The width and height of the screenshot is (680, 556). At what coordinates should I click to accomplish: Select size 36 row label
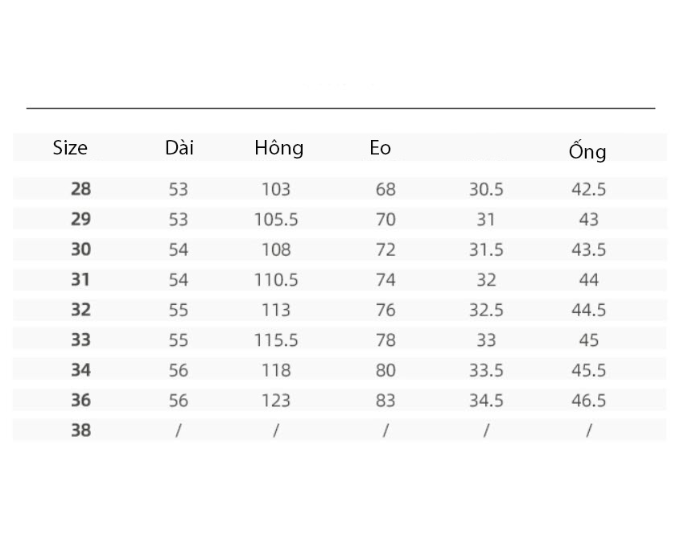[81, 400]
